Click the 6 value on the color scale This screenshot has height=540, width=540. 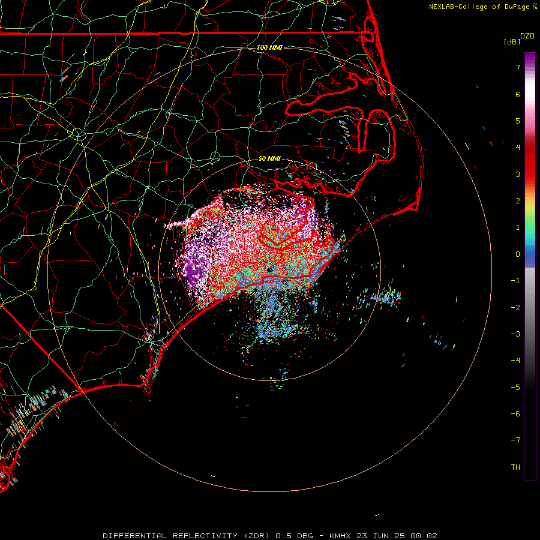pos(518,94)
